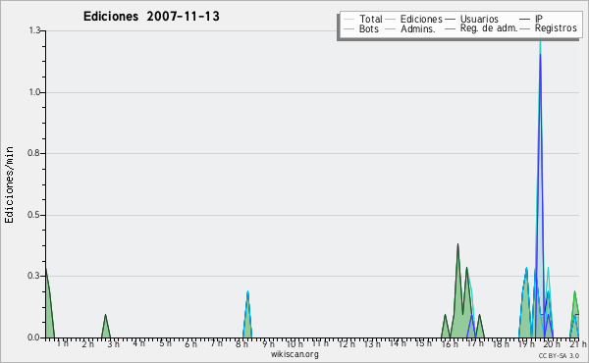Screen dimensions: 589x363
Task: Click the 0.5 y-axis value
Action: click(x=33, y=215)
